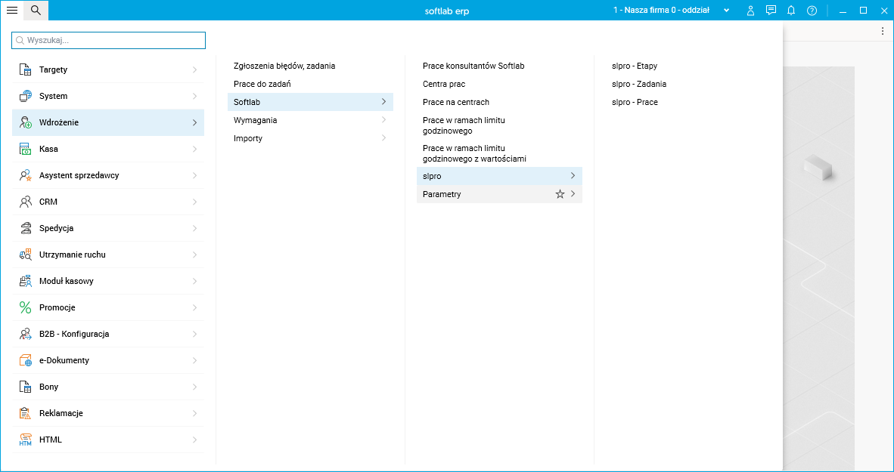
Task: Select the Reklamacje module label
Action: coord(61,413)
